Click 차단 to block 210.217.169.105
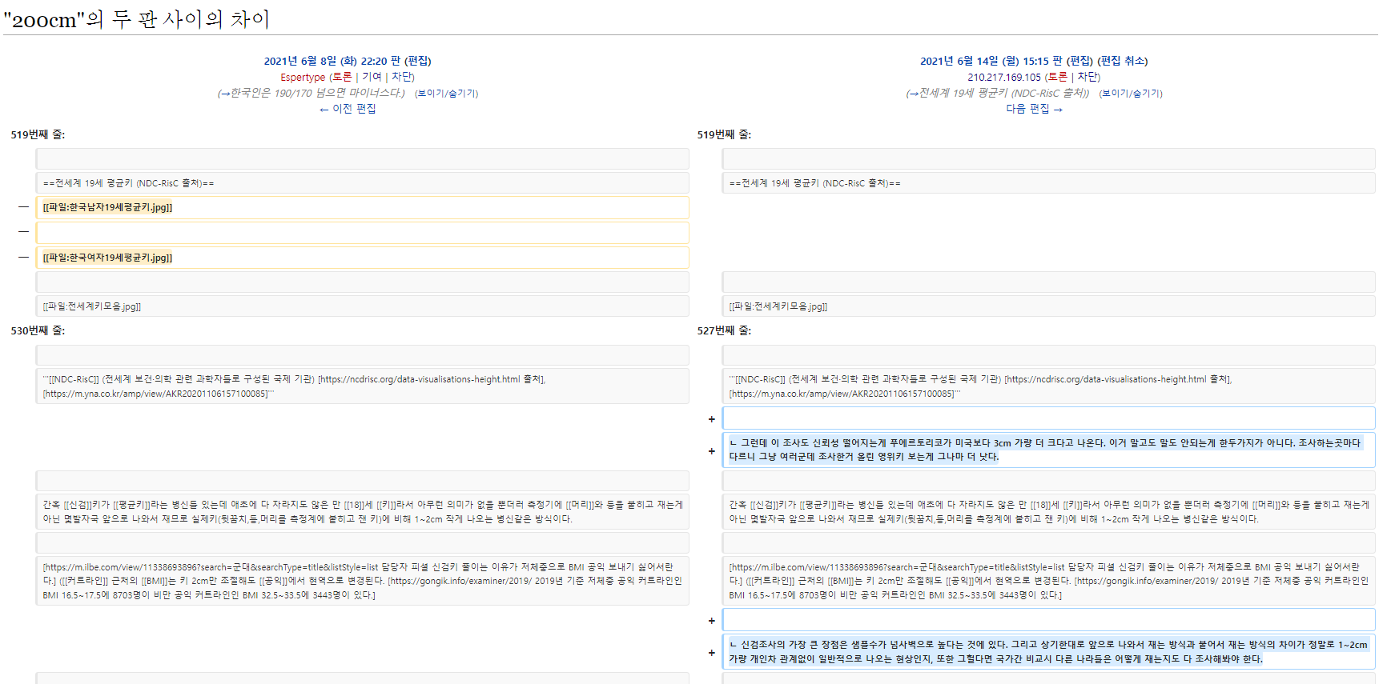 tap(1087, 77)
